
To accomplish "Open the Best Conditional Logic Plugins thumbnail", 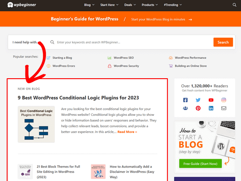I will tap(36, 124).
